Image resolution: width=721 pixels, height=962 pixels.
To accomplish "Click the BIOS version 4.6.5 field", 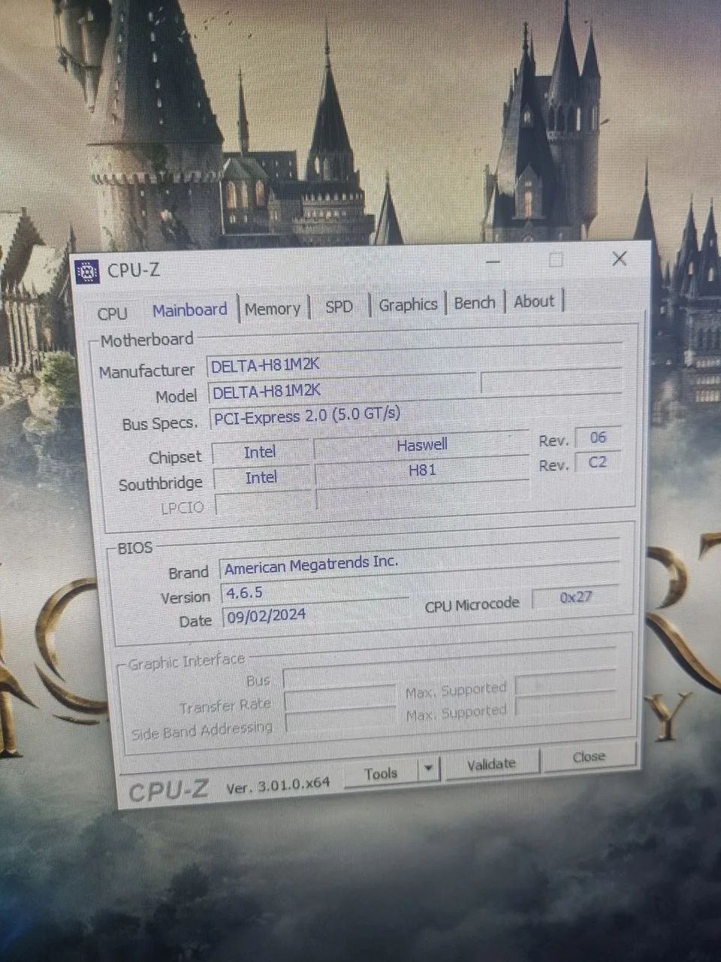I will 315,592.
